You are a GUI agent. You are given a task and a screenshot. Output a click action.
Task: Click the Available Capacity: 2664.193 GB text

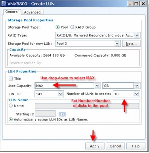coord(37,55)
